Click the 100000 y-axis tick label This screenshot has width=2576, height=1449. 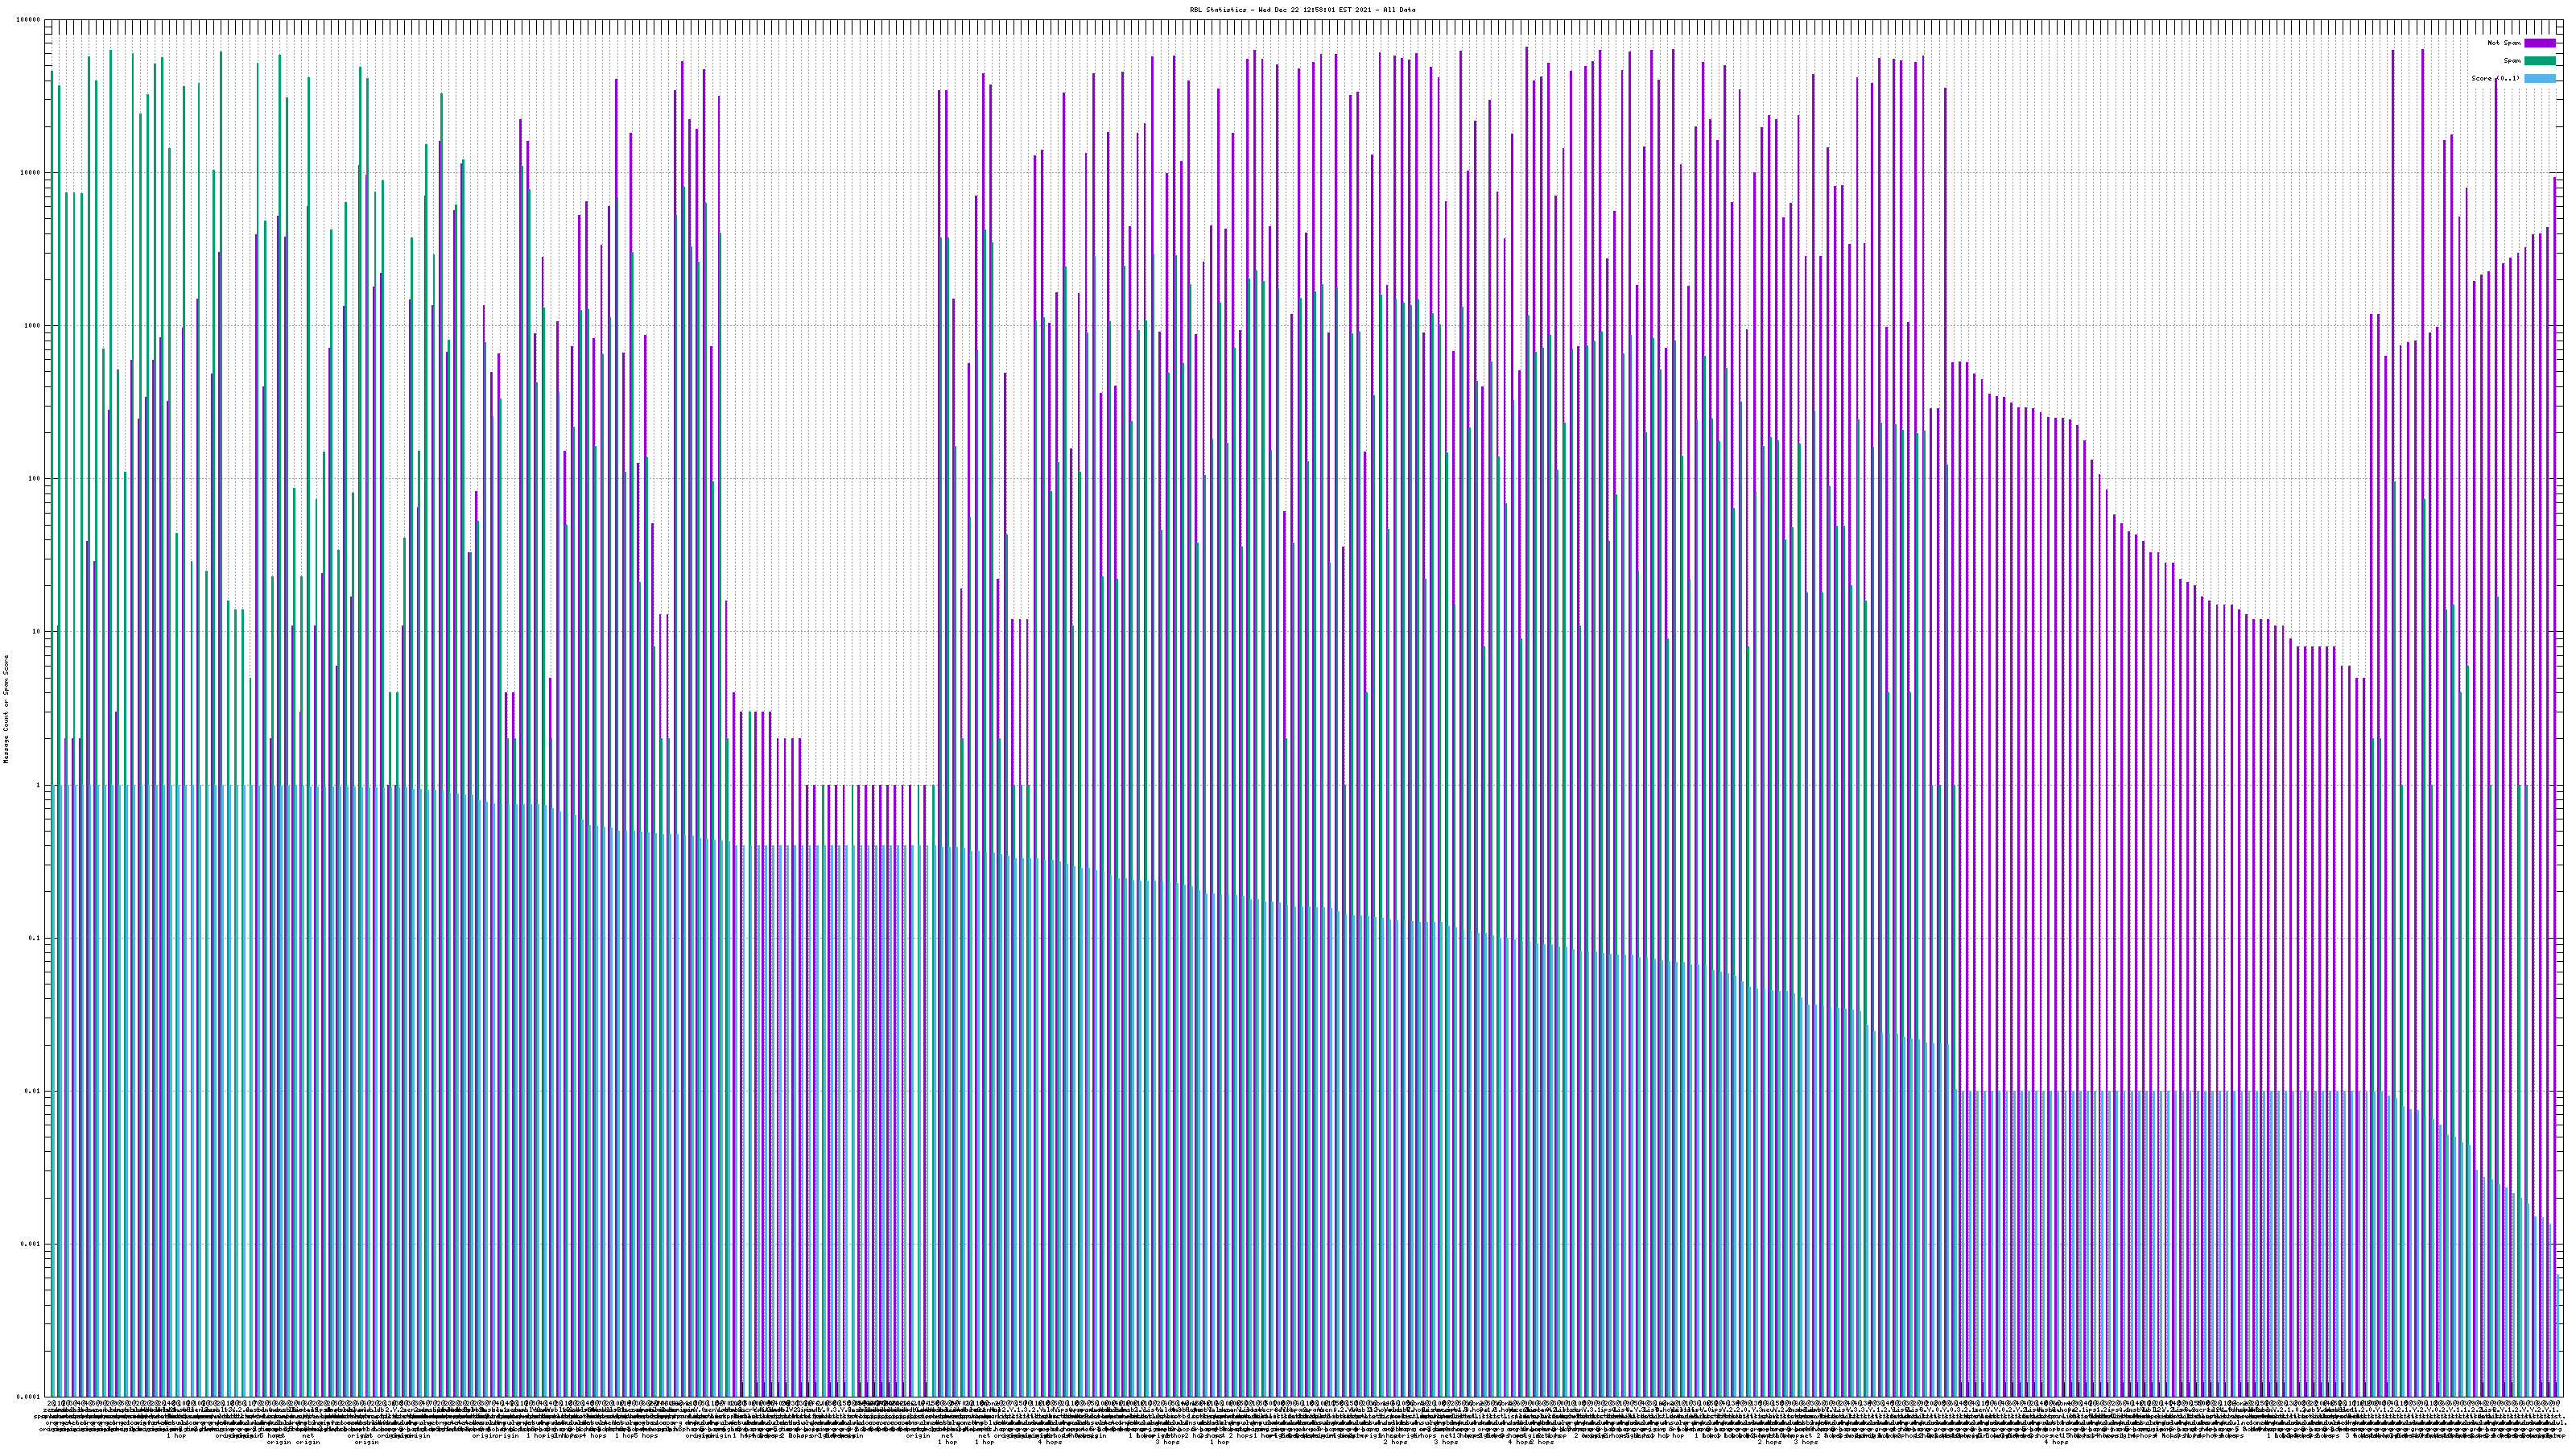28,20
